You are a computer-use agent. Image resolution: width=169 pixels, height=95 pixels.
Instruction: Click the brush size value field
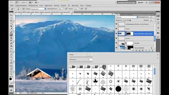(90, 55)
